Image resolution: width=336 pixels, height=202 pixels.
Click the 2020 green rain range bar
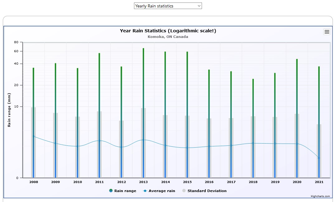(297, 78)
